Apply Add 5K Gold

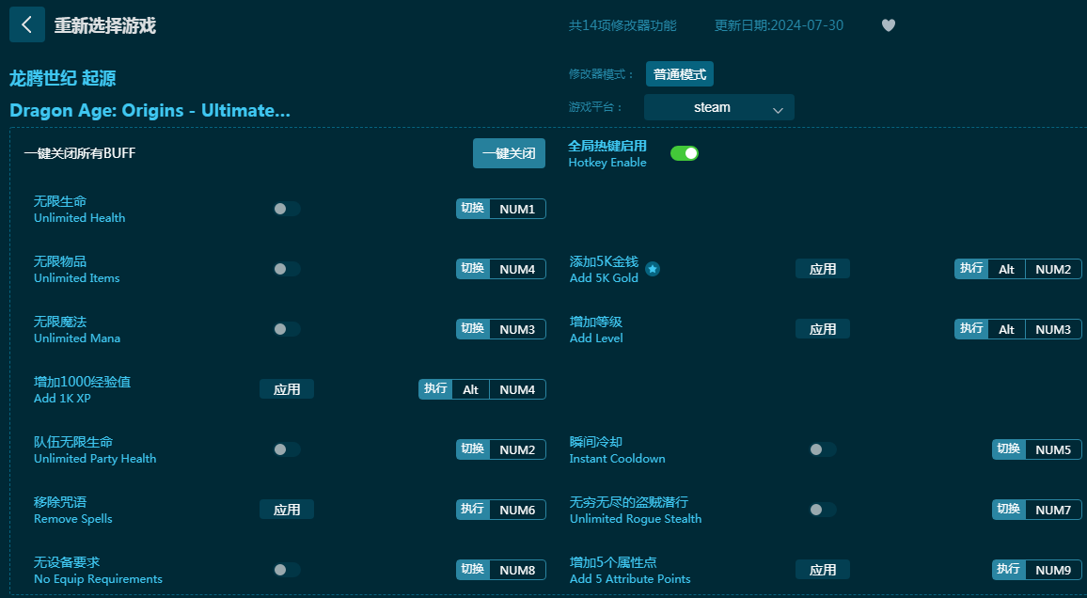coord(822,269)
